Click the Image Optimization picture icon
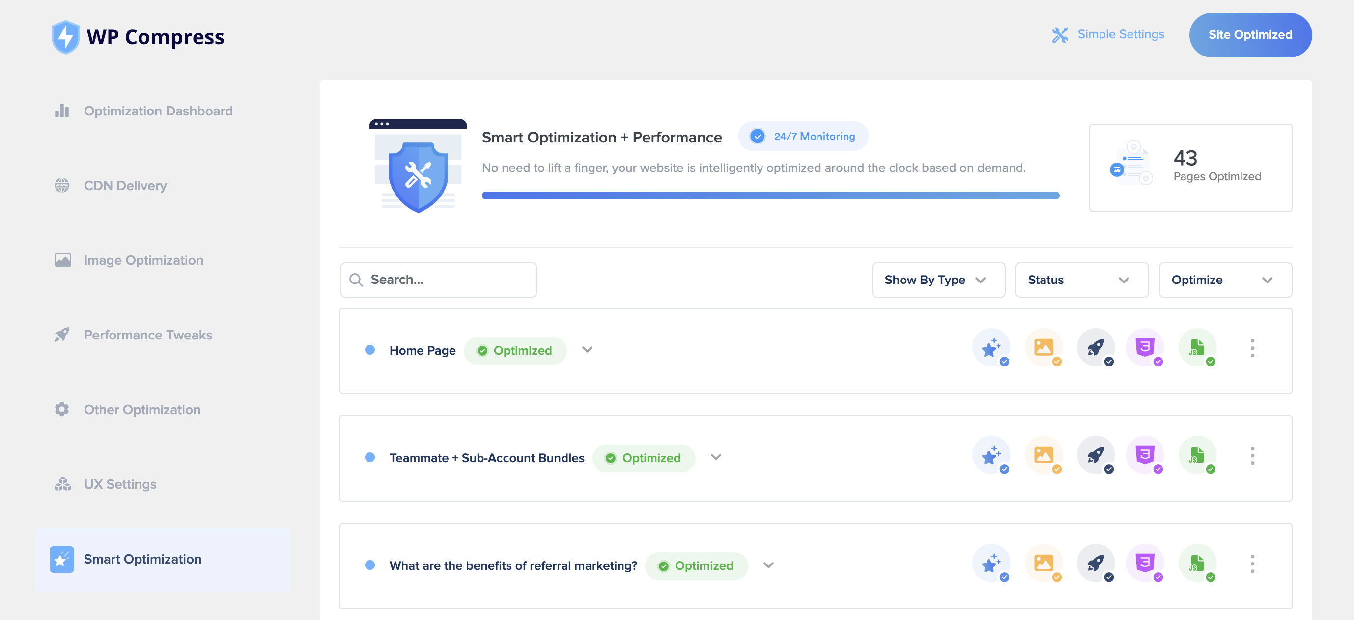Image resolution: width=1354 pixels, height=620 pixels. tap(62, 260)
